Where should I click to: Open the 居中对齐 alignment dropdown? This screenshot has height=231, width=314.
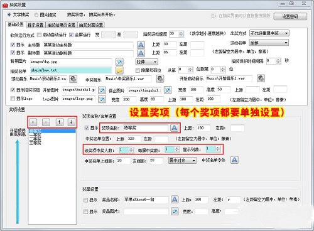(182, 161)
